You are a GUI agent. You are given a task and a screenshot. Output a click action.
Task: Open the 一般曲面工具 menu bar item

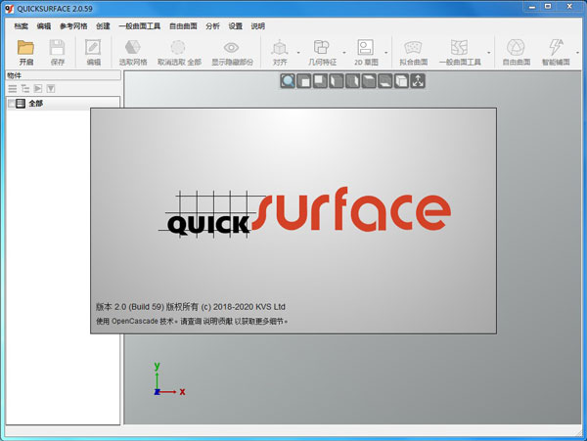click(x=140, y=25)
